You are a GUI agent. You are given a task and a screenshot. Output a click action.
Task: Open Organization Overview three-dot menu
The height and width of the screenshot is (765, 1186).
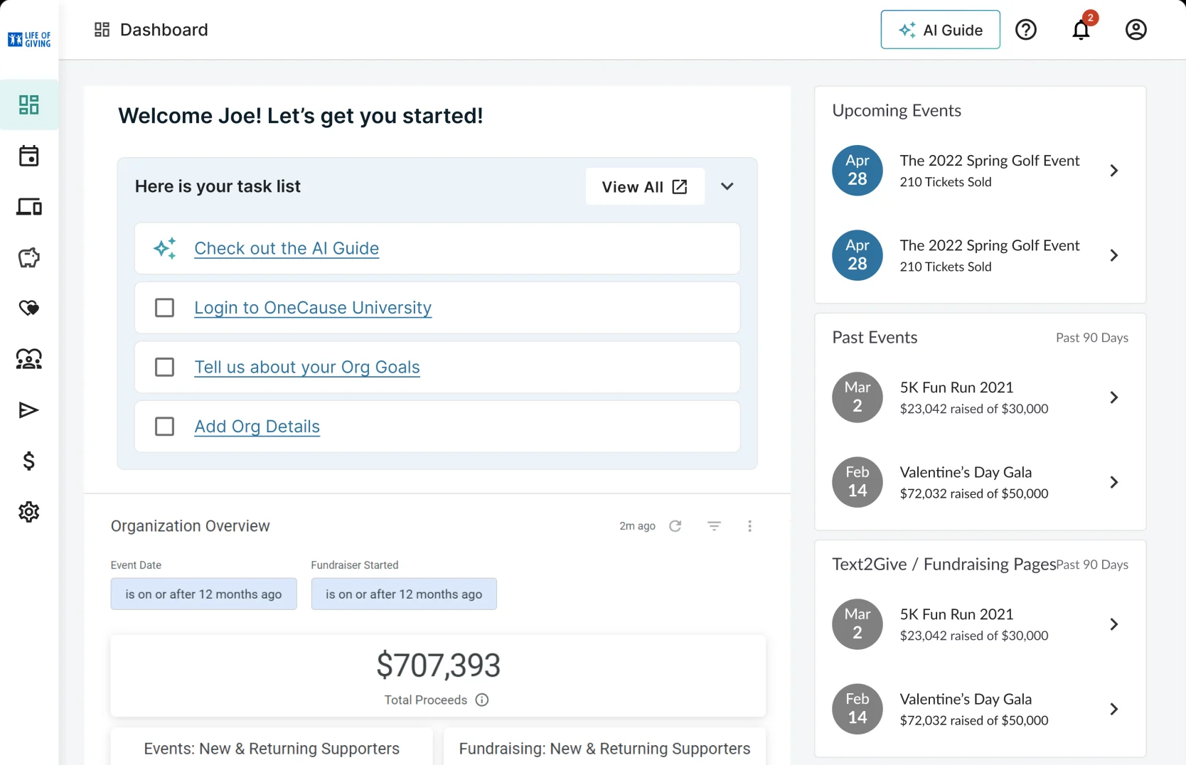click(749, 526)
